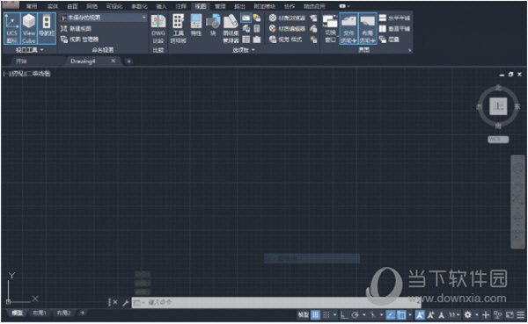Viewport: 528px width, 324px height.
Task: Open status bar customization menu
Action: click(x=521, y=315)
